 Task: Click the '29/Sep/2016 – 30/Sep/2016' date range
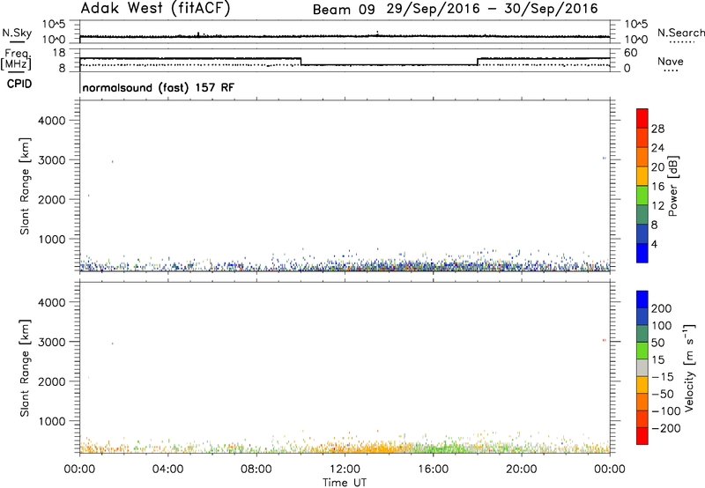(x=493, y=9)
